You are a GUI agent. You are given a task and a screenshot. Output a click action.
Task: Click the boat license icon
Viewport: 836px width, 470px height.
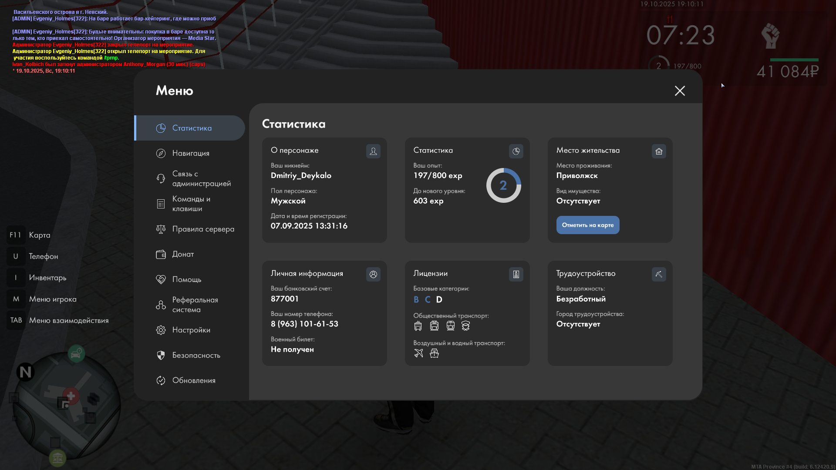coord(434,353)
